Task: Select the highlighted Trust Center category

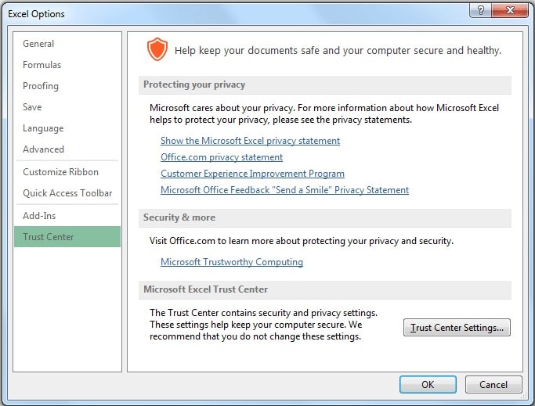Action: [67, 236]
